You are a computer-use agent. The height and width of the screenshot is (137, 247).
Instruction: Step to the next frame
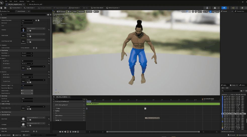[73, 132]
